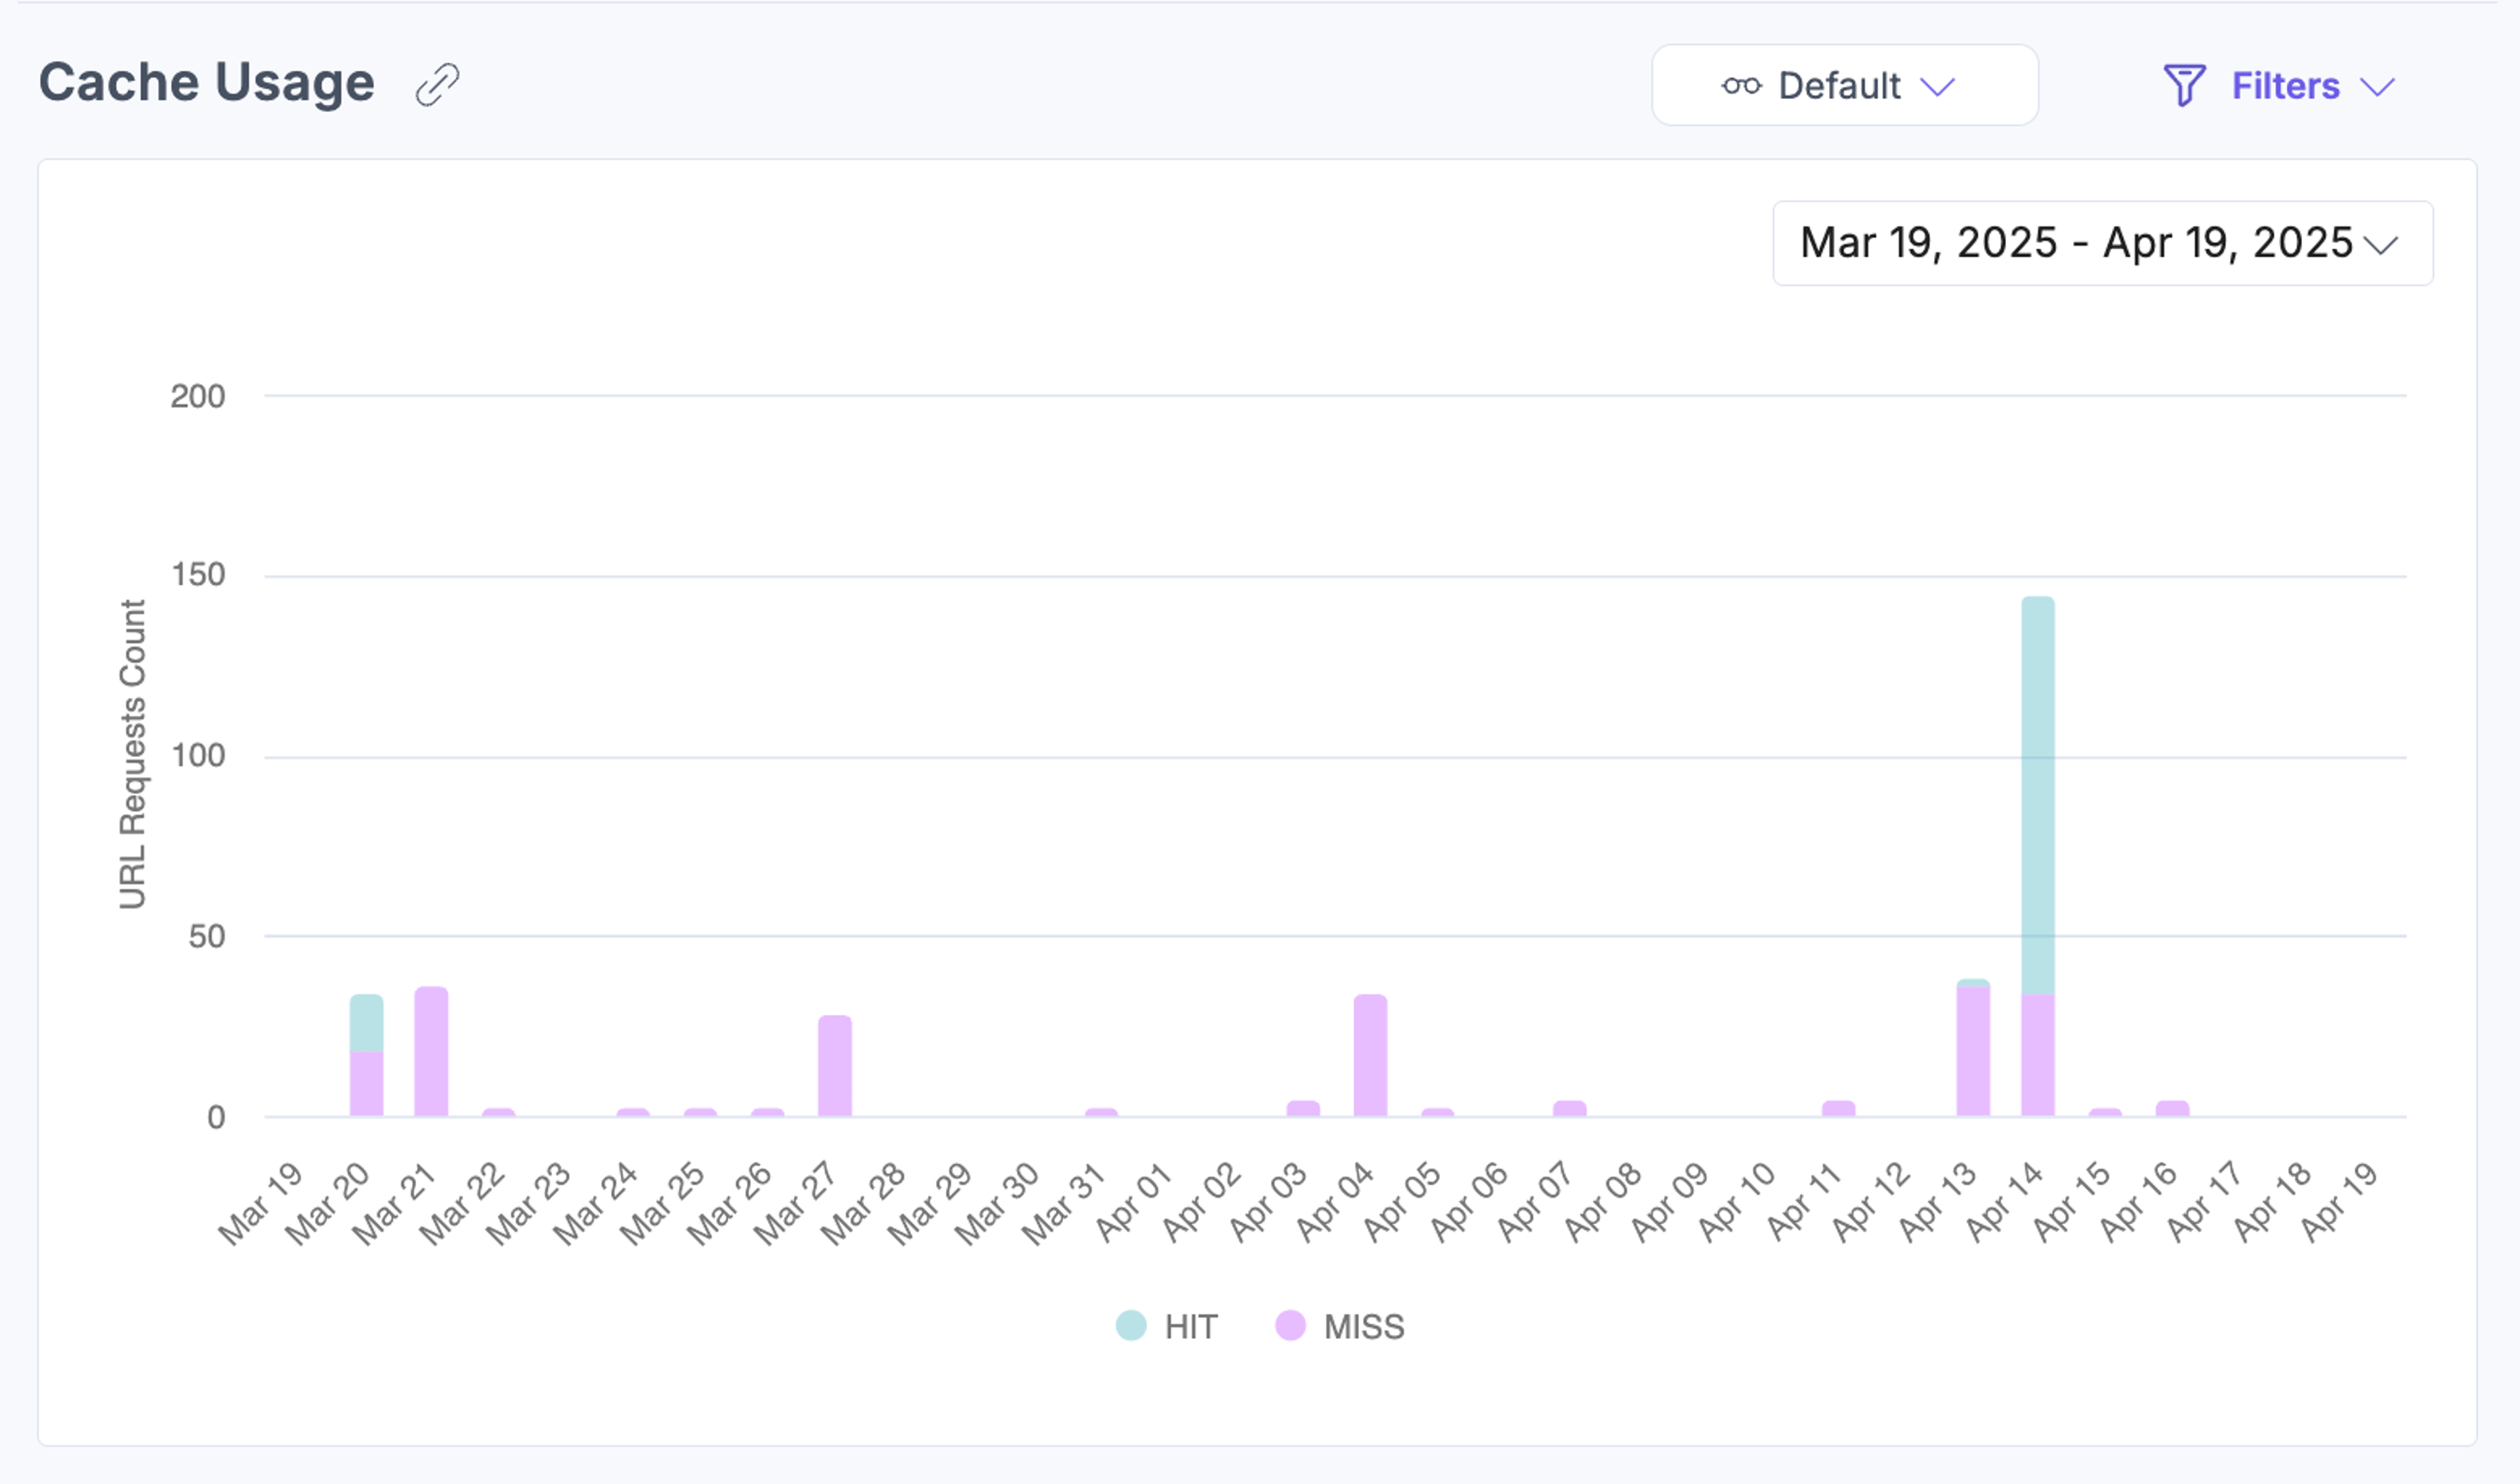Click the chevron next to Filters
Screen dimensions: 2520x1484
[2377, 87]
